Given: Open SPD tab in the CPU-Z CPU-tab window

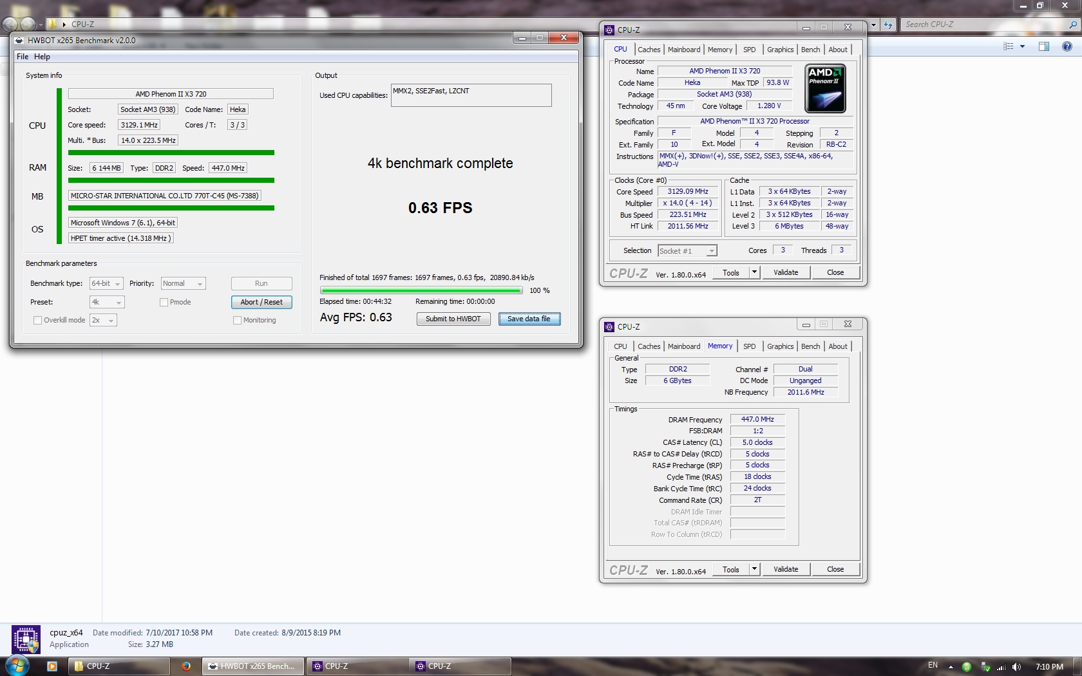Looking at the screenshot, I should tap(750, 50).
